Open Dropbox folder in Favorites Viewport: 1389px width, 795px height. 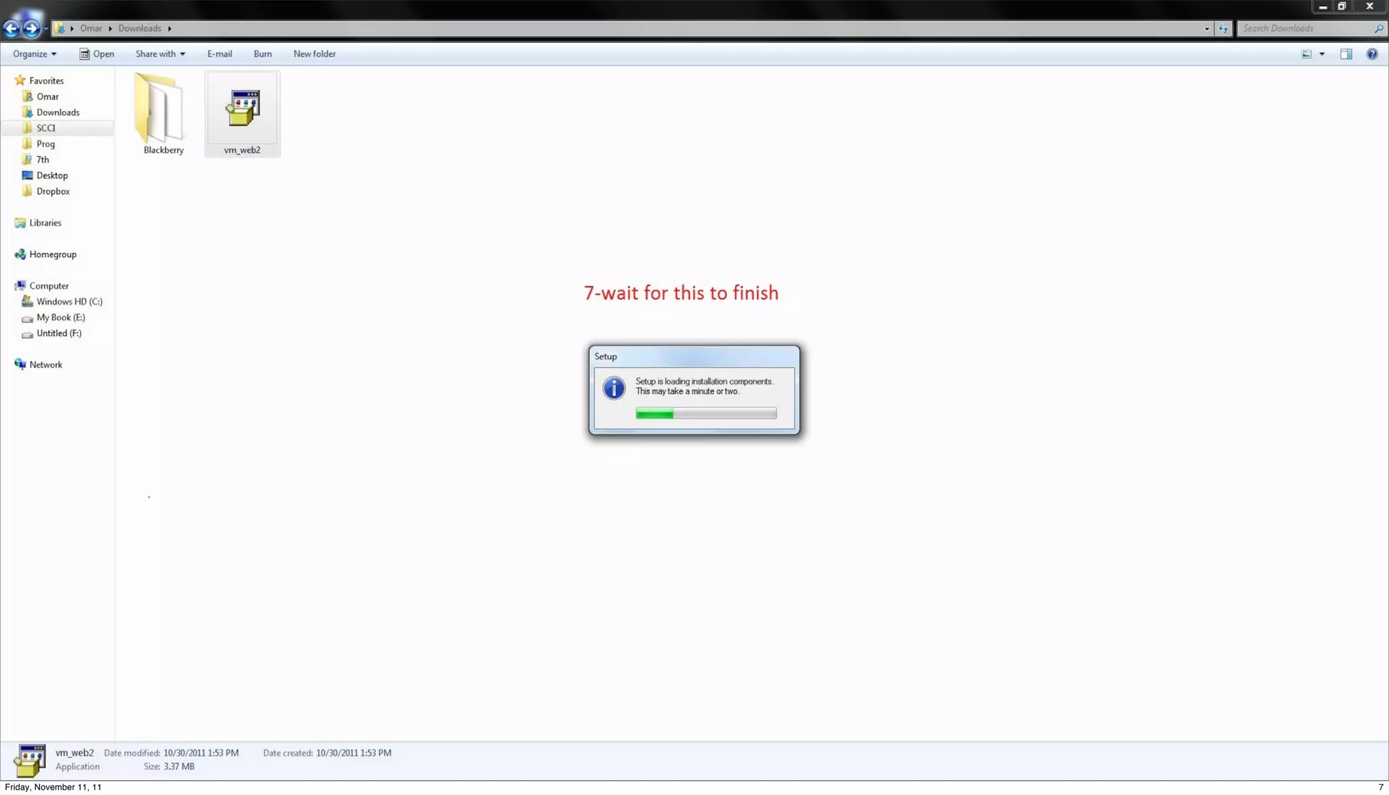(x=53, y=191)
